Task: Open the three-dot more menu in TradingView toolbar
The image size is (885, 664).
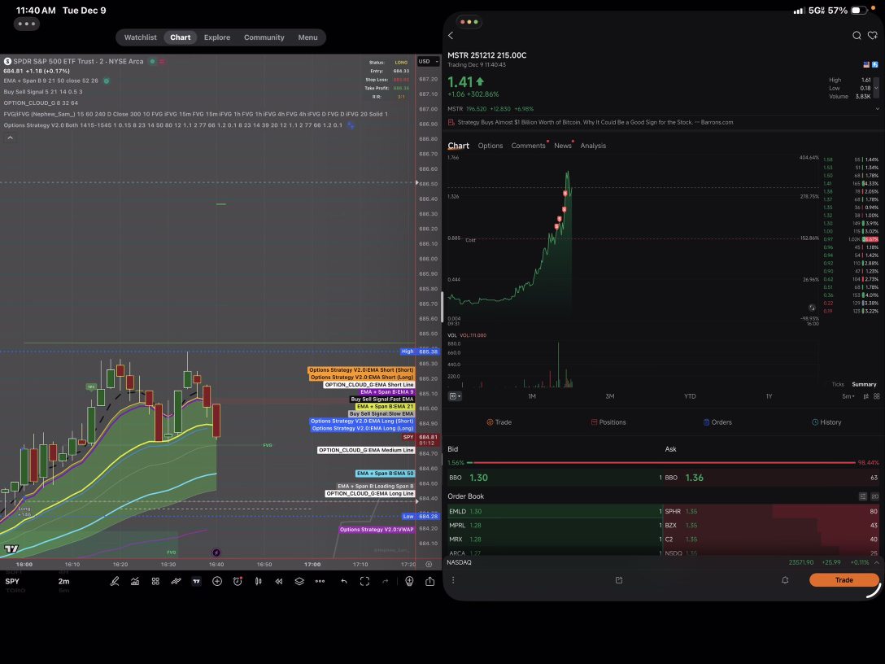Action: click(320, 581)
